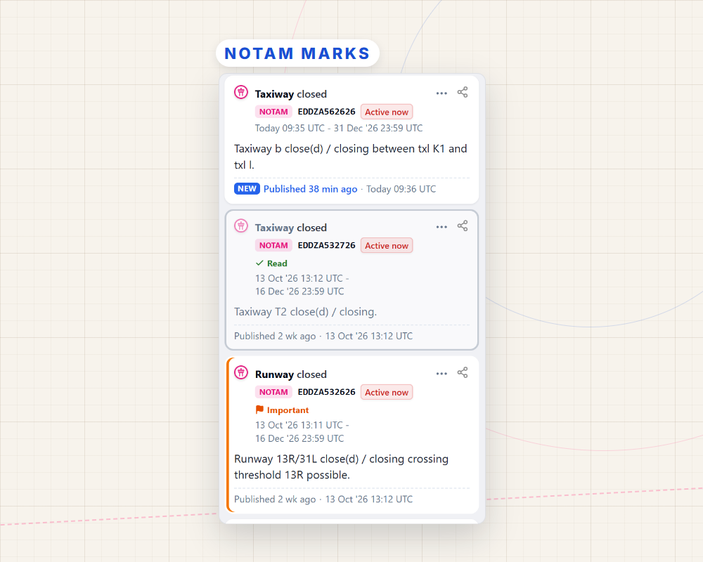Viewport: 703px width, 562px height.
Task: Click the text 'Taxiway T2 close(d) / closing.'
Action: coord(305,312)
